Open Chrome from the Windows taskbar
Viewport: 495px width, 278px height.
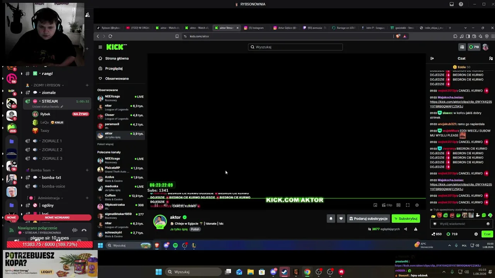tap(307, 272)
